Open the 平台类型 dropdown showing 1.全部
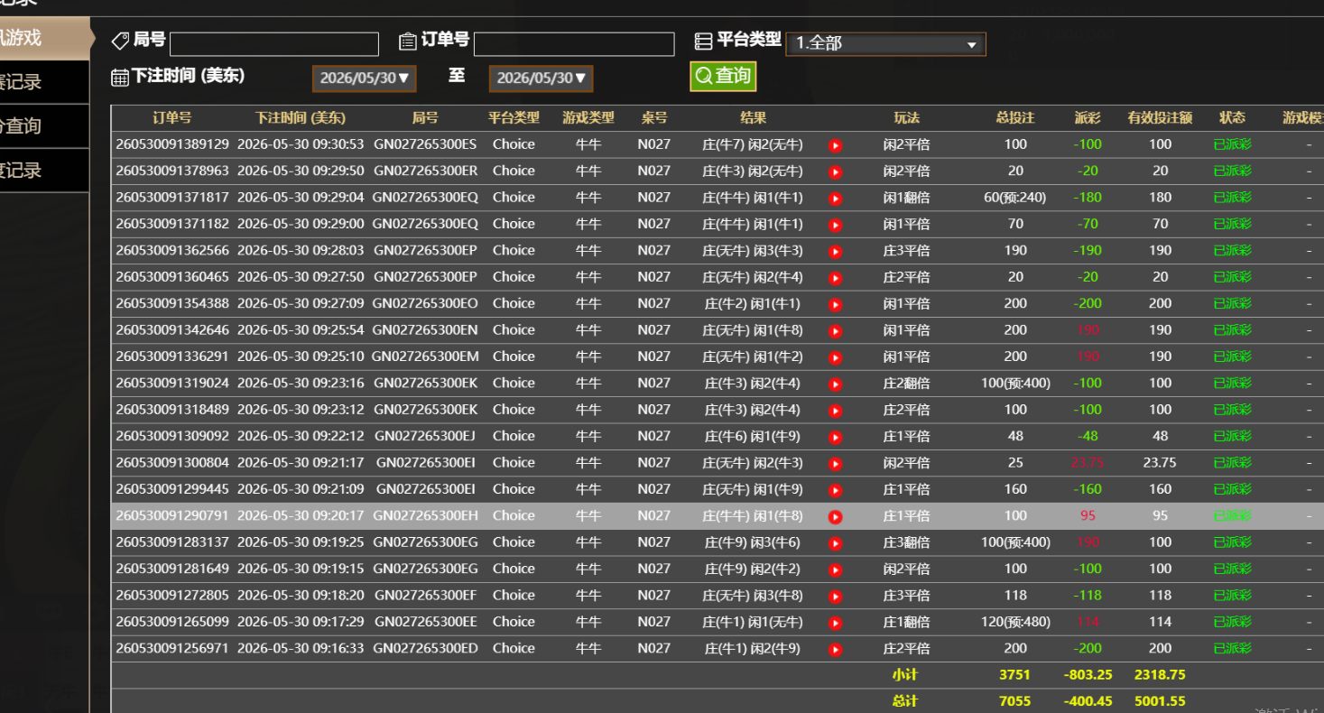The height and width of the screenshot is (713, 1324). pyautogui.click(x=885, y=43)
